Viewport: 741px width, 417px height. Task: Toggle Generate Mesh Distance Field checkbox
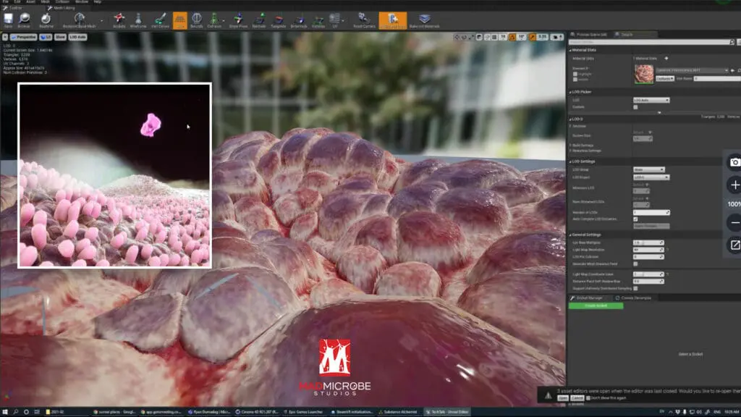pyautogui.click(x=635, y=264)
